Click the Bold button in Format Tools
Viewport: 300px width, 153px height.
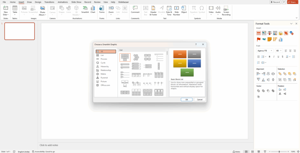270,57
